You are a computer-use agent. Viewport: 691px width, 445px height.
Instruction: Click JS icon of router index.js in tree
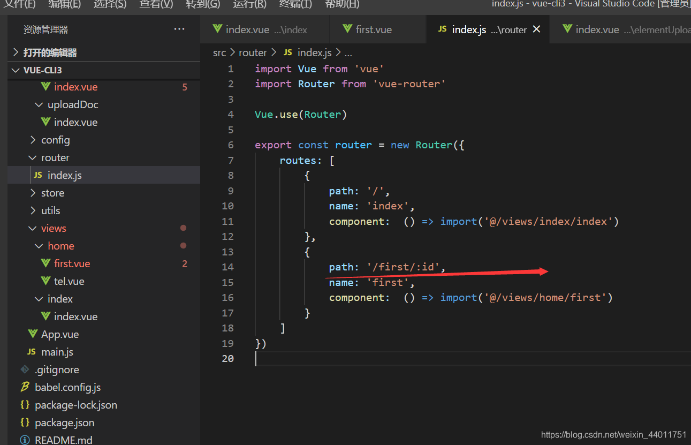pyautogui.click(x=38, y=175)
